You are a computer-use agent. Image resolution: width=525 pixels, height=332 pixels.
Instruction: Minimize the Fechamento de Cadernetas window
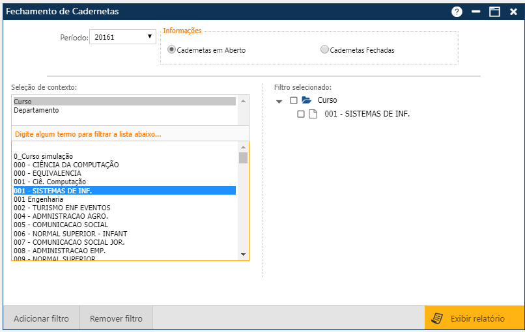click(x=476, y=12)
